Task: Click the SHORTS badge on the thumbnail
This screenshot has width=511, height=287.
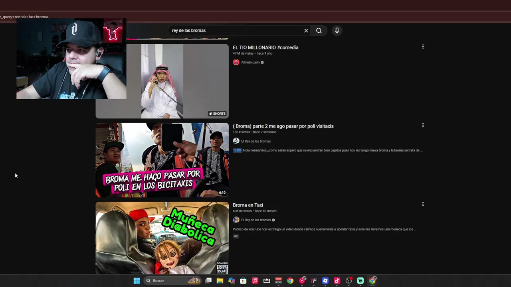Action: click(218, 114)
